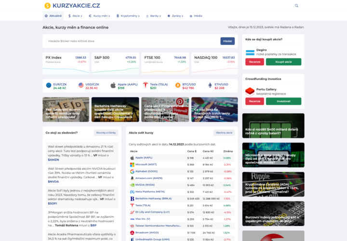Click the Amazon logo in stocks table
The image size is (347, 241).
132,178
